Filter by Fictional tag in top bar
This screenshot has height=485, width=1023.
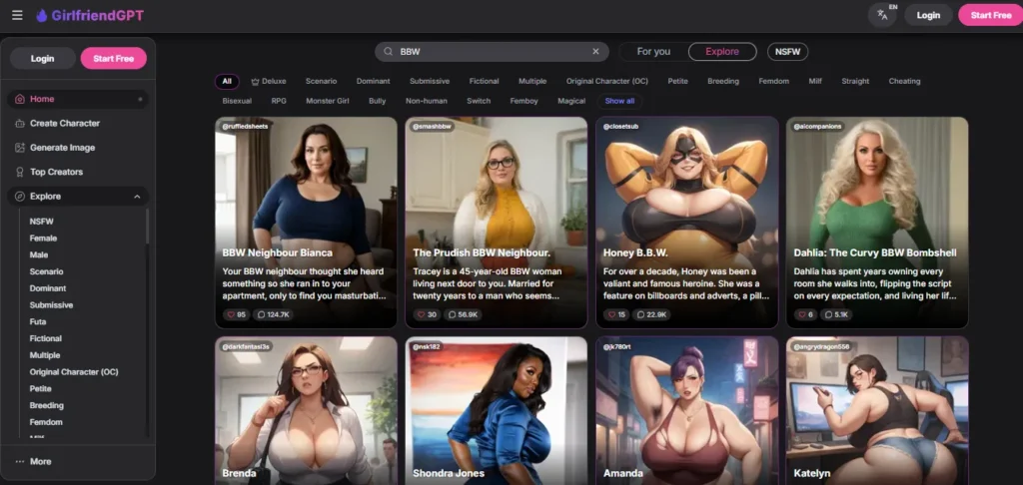[485, 82]
